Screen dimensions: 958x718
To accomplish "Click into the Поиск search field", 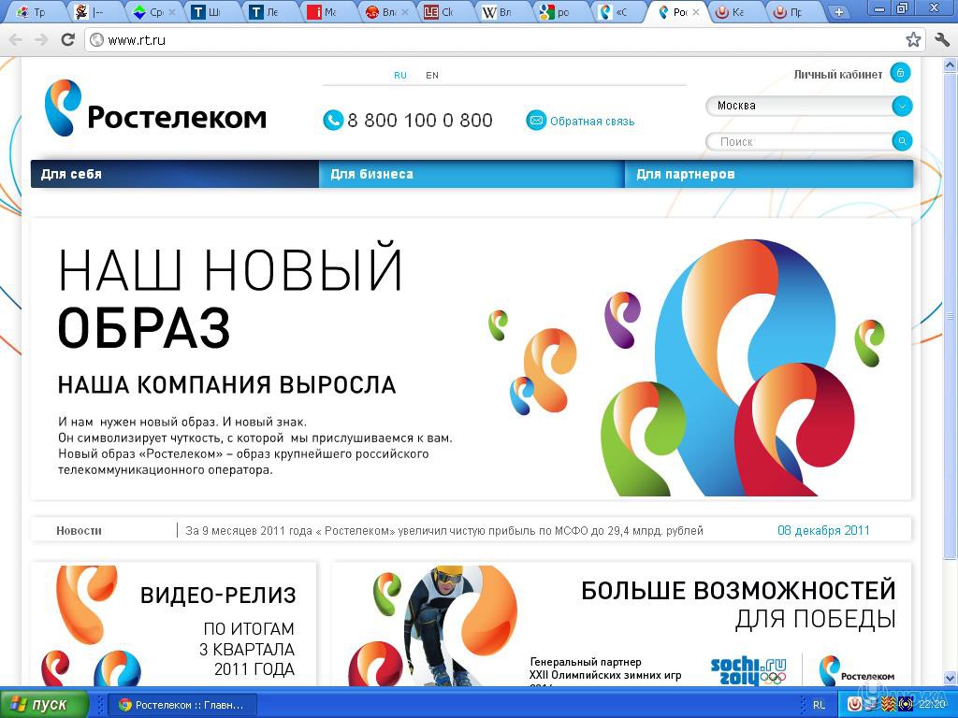I will pos(801,142).
